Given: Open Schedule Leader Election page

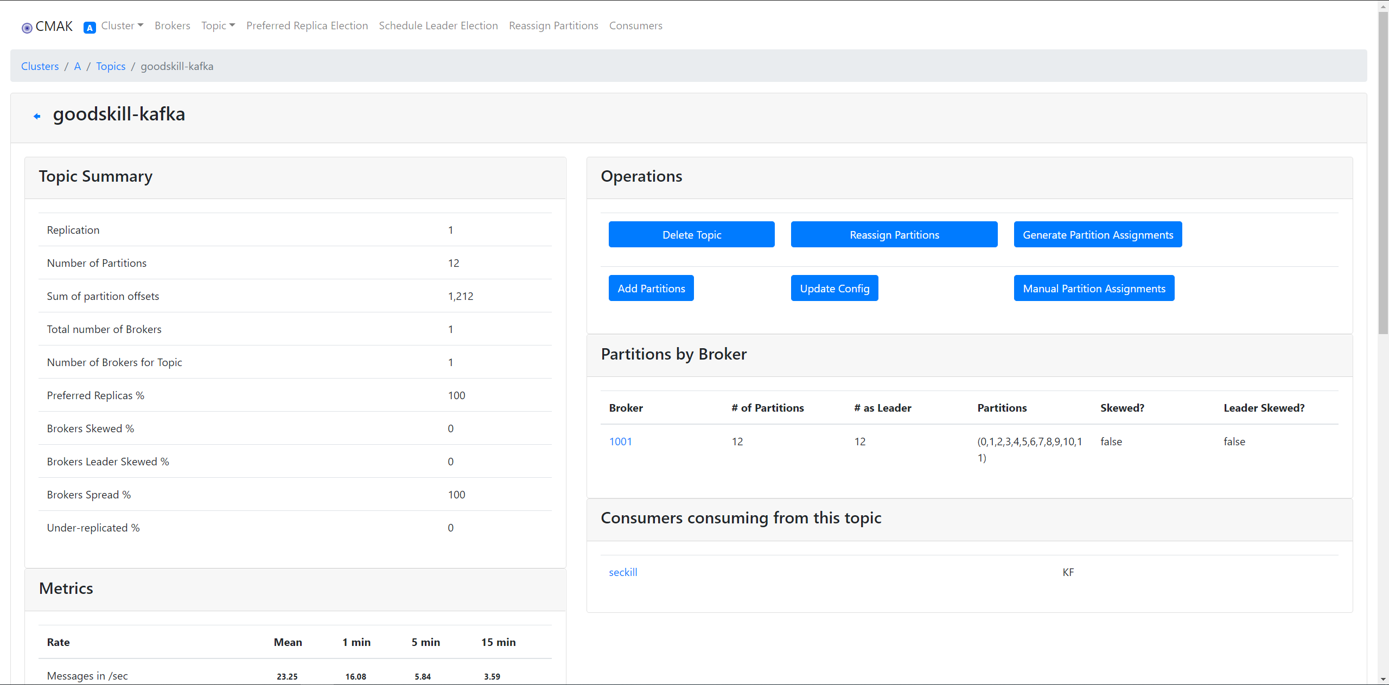Looking at the screenshot, I should click(438, 25).
